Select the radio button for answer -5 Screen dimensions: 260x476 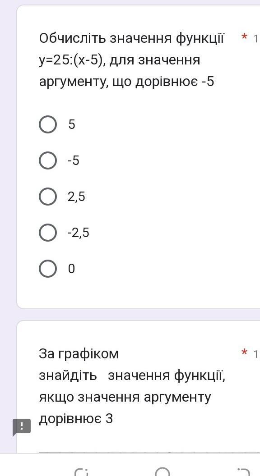coord(48,160)
